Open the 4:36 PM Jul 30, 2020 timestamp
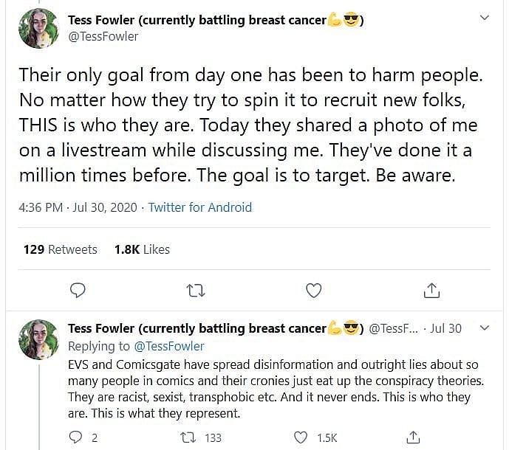This screenshot has height=450, width=509. (x=78, y=207)
